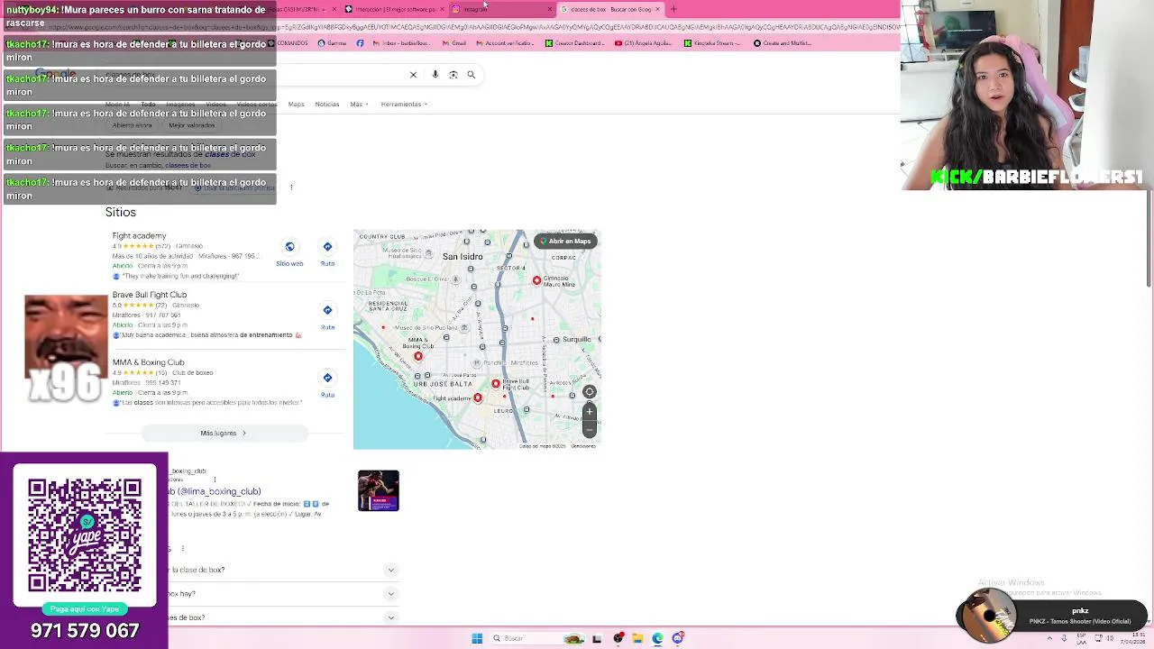The width and height of the screenshot is (1154, 649).
Task: Open Google Lens image search
Action: pos(453,75)
